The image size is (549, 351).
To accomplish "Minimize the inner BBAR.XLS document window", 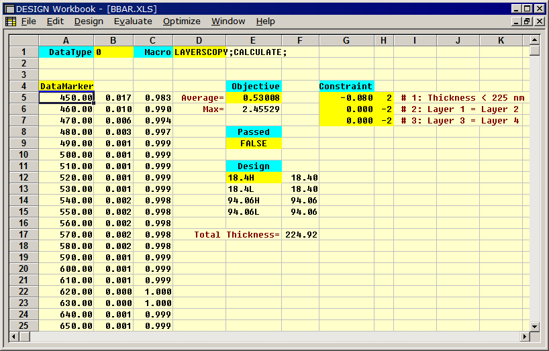I will click(516, 21).
